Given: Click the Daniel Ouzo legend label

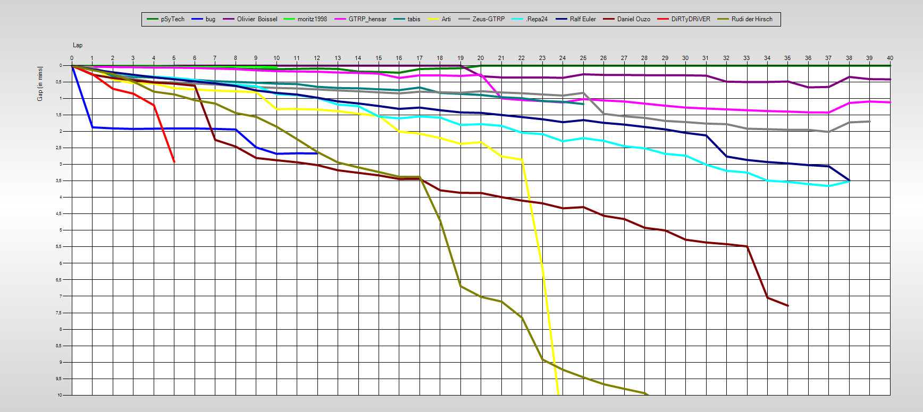Looking at the screenshot, I should (633, 19).
